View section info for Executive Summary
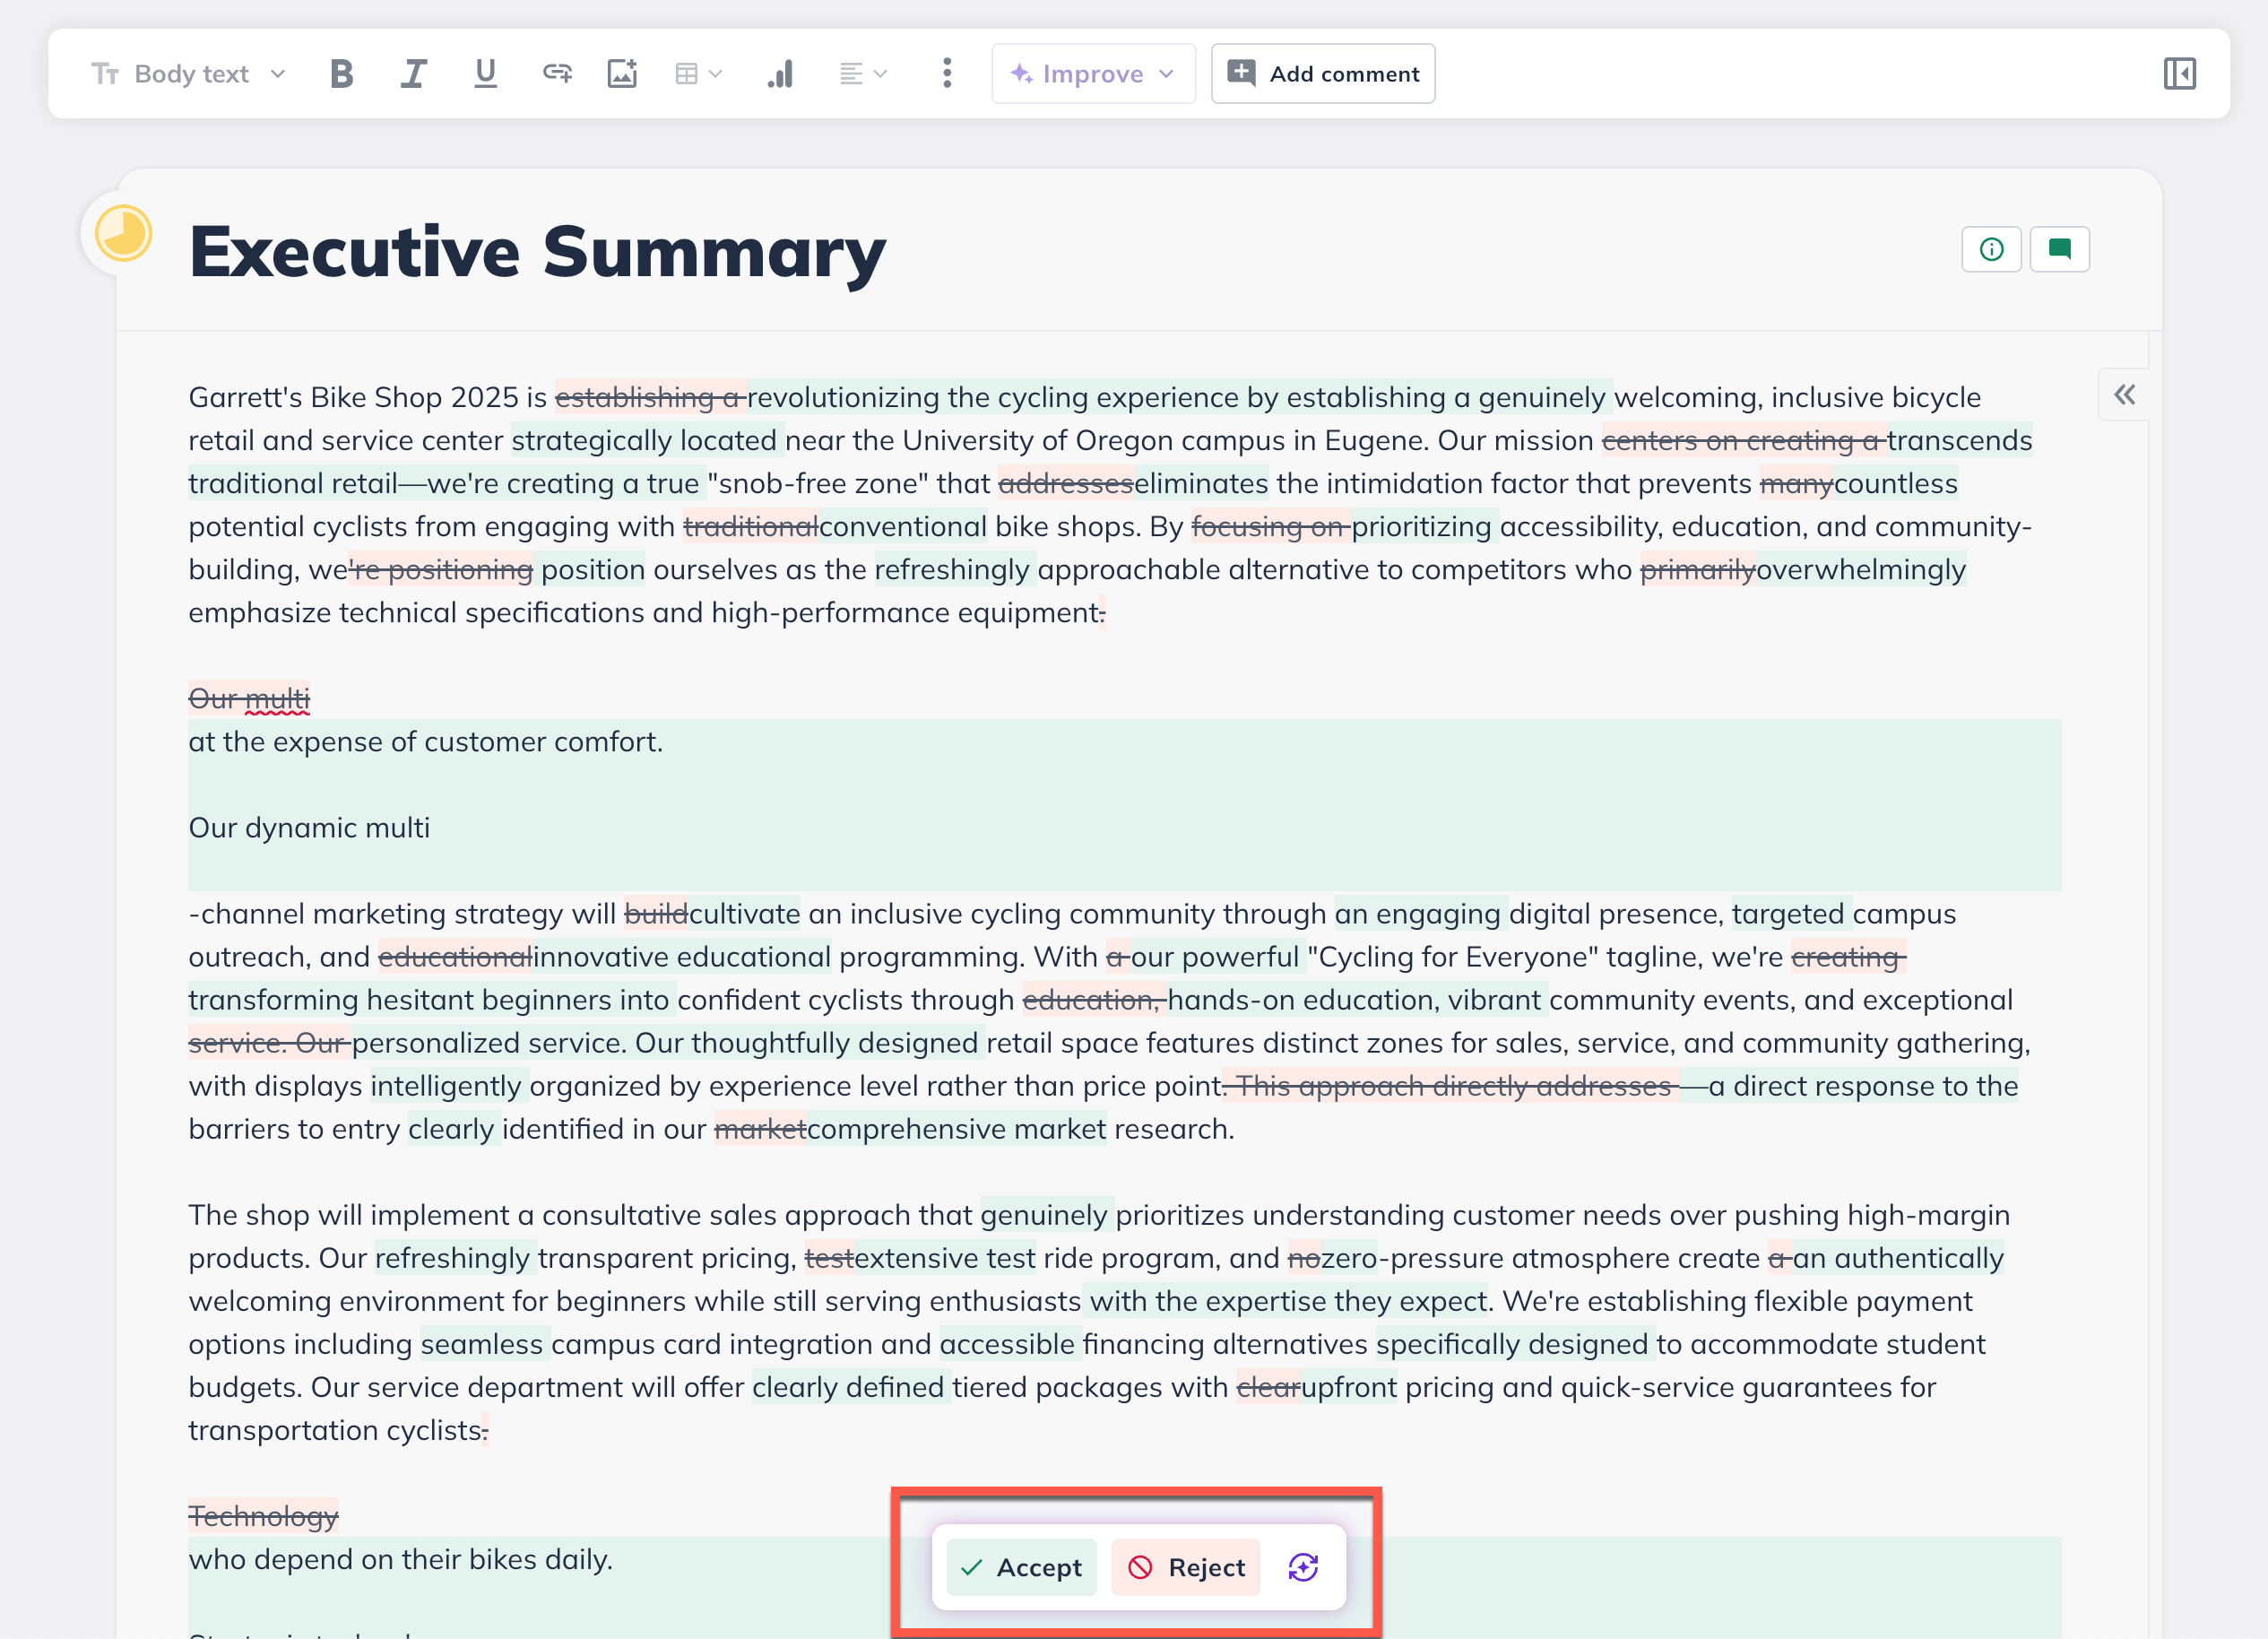Image resolution: width=2268 pixels, height=1639 pixels. pyautogui.click(x=1991, y=249)
